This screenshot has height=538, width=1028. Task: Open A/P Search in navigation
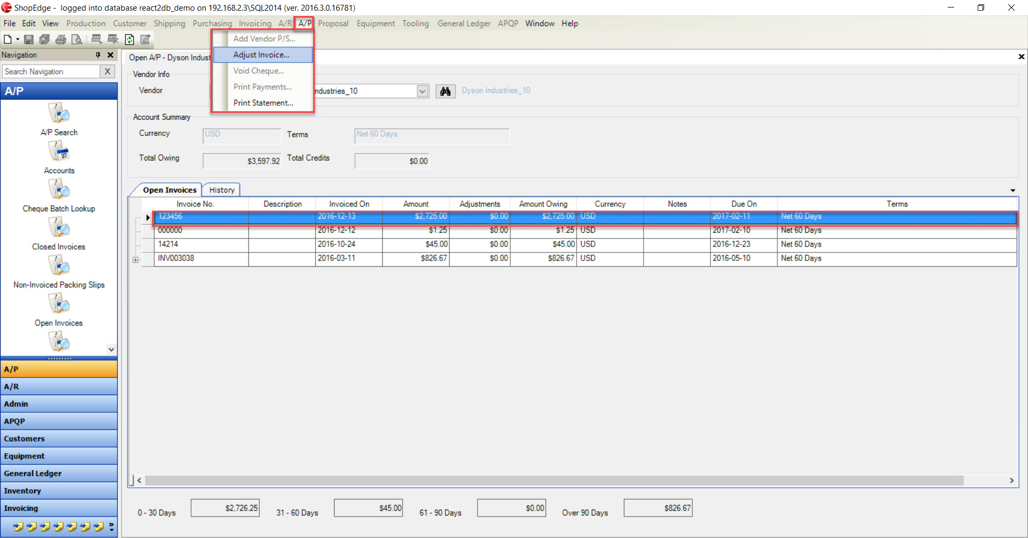tap(59, 119)
